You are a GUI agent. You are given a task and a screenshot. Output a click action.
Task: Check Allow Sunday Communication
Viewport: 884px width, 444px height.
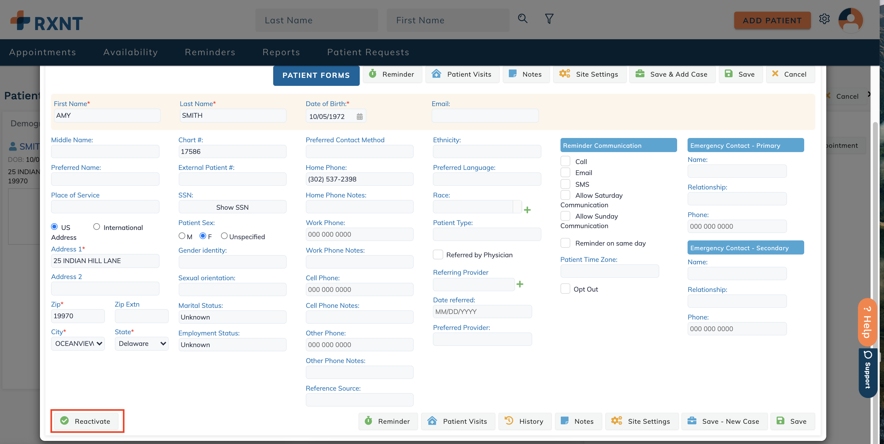click(x=565, y=216)
